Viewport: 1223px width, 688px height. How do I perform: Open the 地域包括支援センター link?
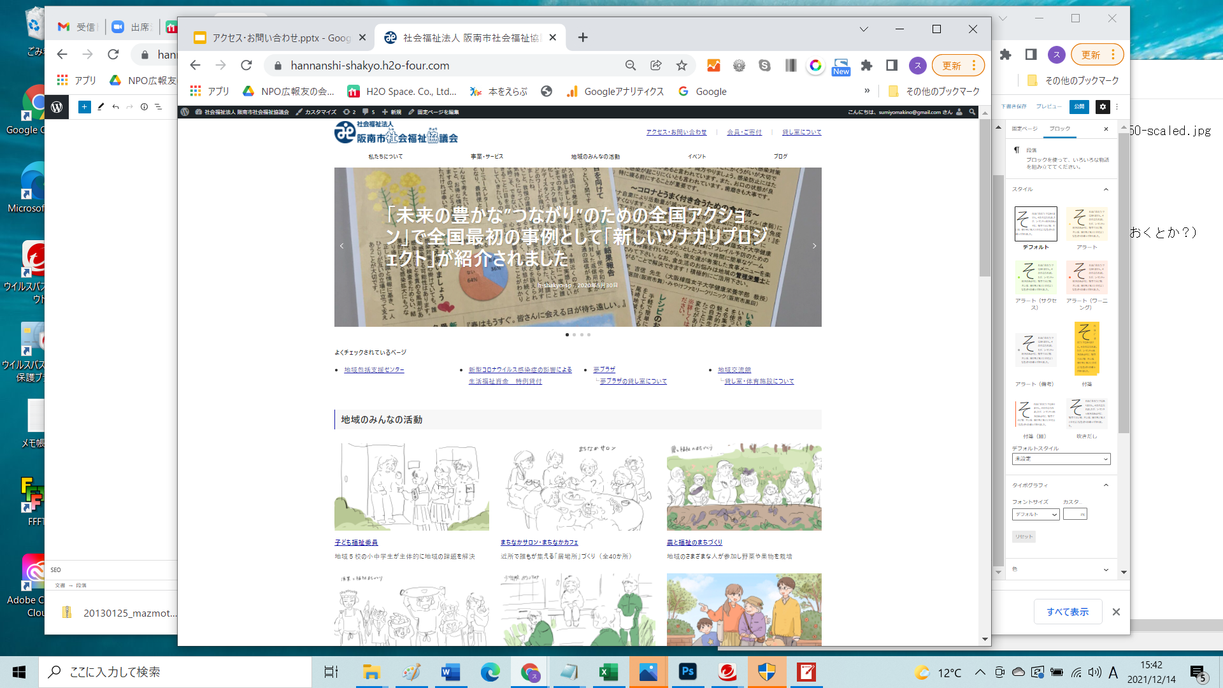pos(374,370)
